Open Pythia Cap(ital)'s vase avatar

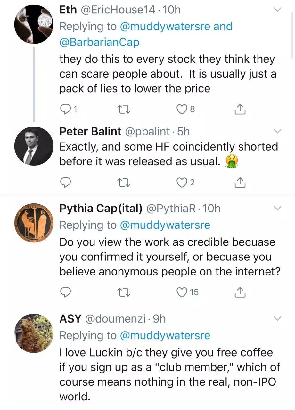pos(34,223)
